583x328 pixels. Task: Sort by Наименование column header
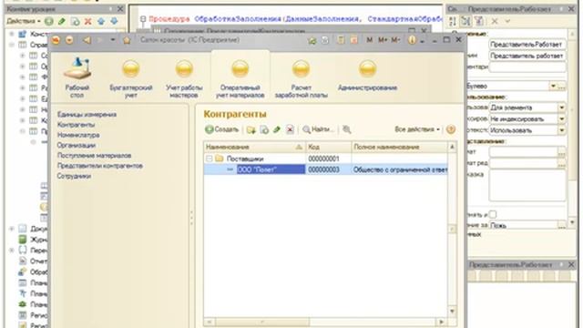point(254,147)
